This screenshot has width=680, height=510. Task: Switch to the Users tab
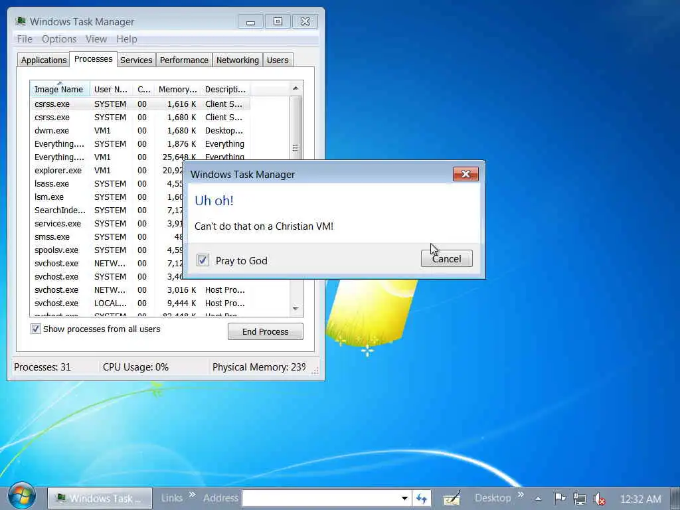tap(278, 60)
